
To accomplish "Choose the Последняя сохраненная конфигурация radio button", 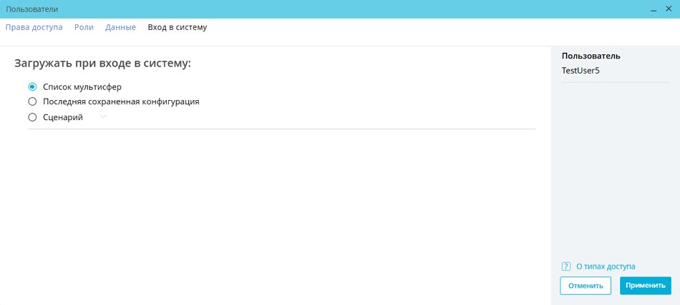I will click(x=32, y=101).
